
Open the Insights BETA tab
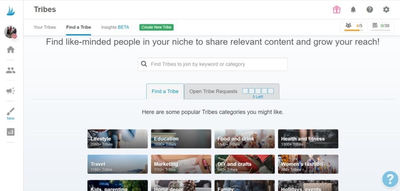115,27
